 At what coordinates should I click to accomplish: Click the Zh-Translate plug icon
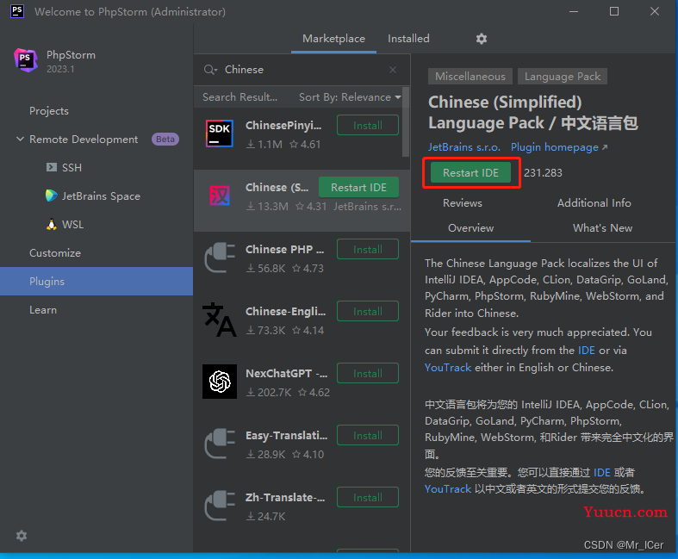[220, 506]
